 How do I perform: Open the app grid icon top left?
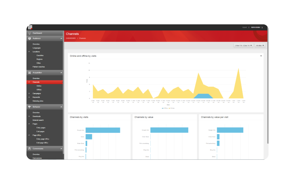click(x=30, y=27)
